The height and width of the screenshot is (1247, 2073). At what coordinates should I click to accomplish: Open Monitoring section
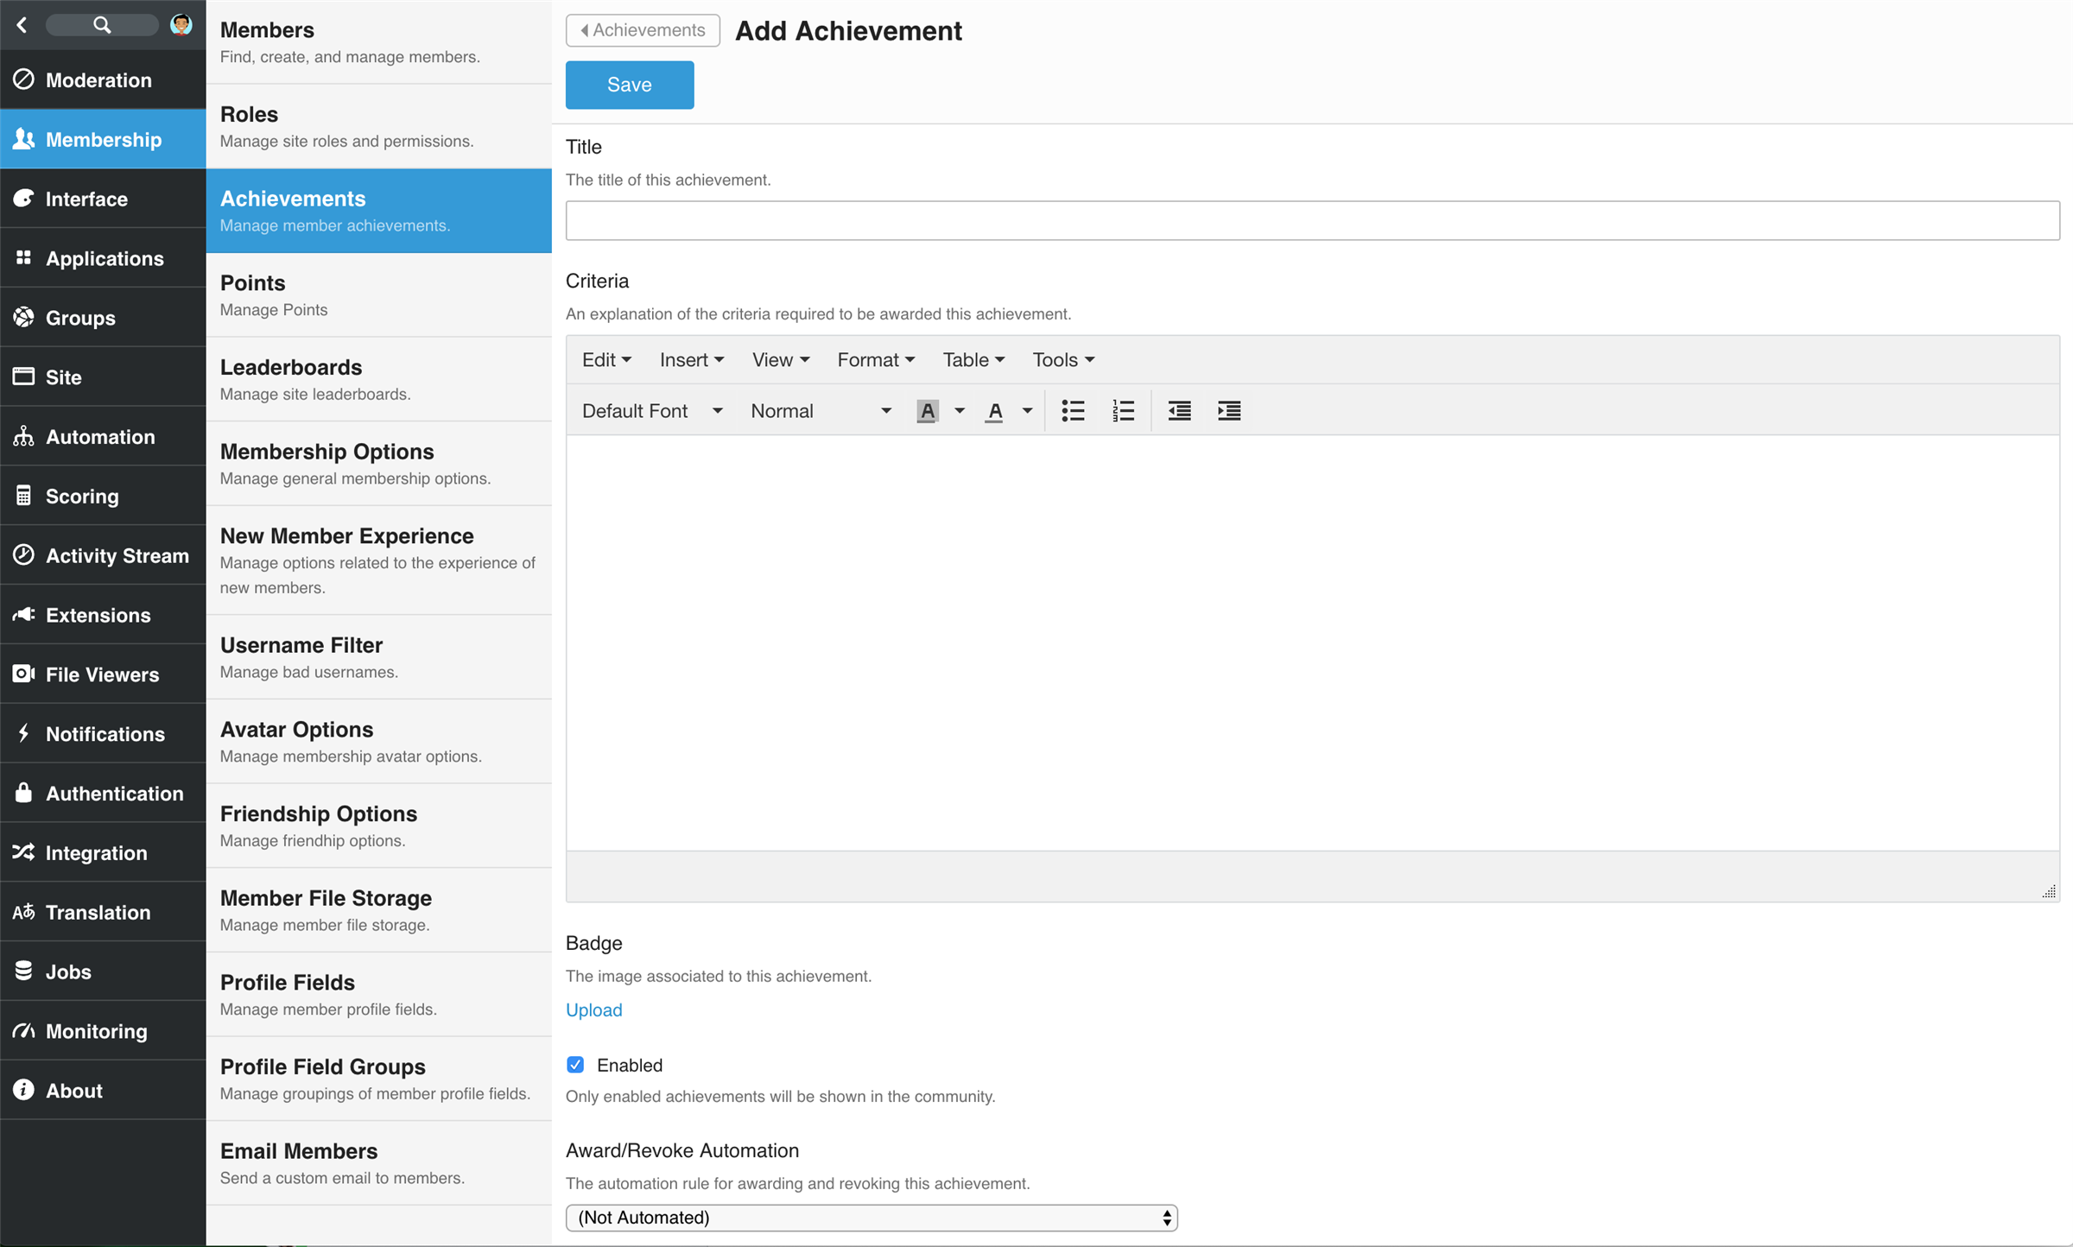point(103,1031)
